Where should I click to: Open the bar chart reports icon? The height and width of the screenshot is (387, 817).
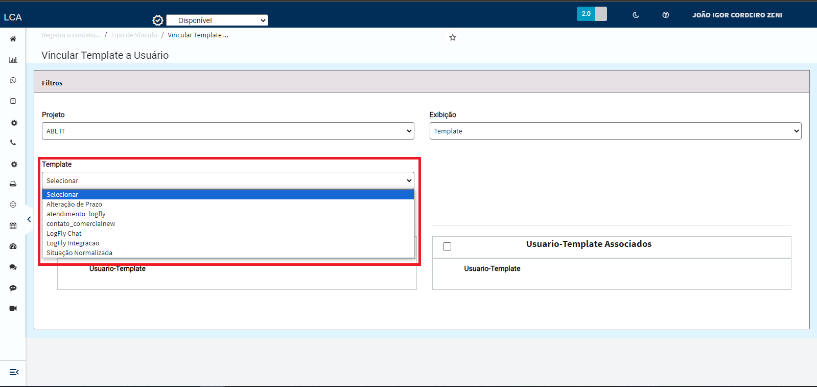click(13, 60)
